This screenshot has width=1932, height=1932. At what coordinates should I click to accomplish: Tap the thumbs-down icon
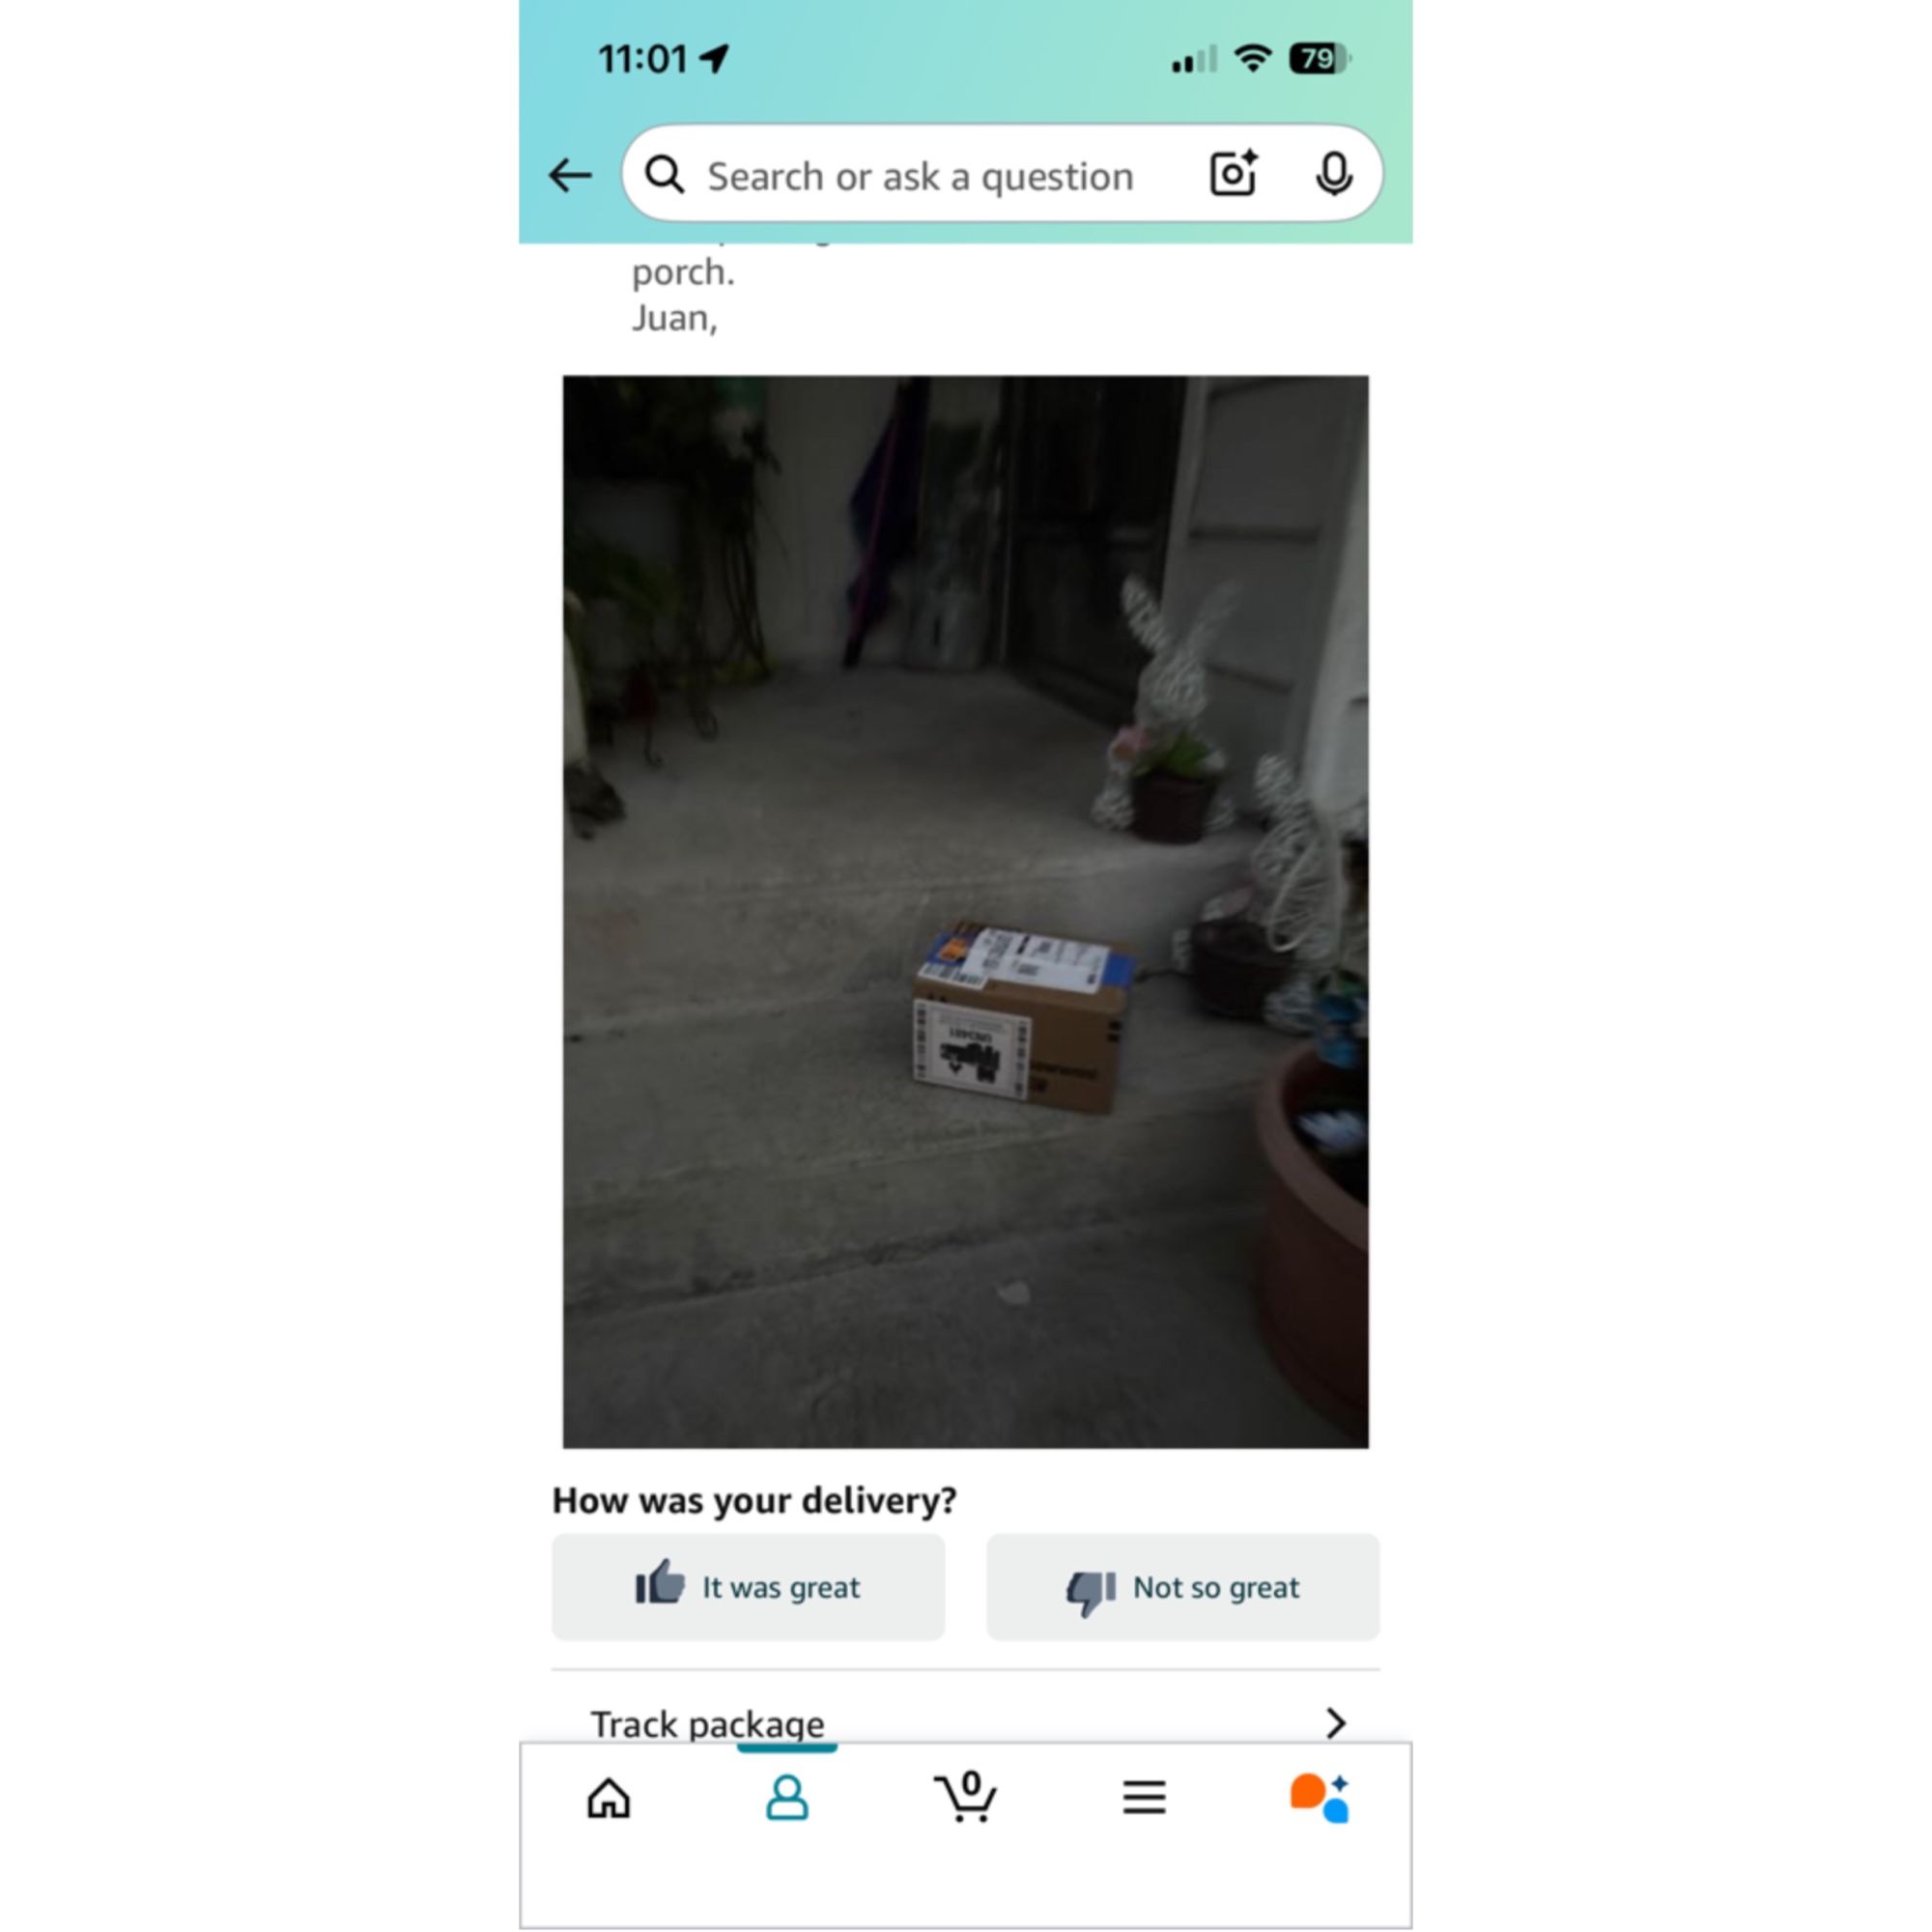(x=1091, y=1592)
